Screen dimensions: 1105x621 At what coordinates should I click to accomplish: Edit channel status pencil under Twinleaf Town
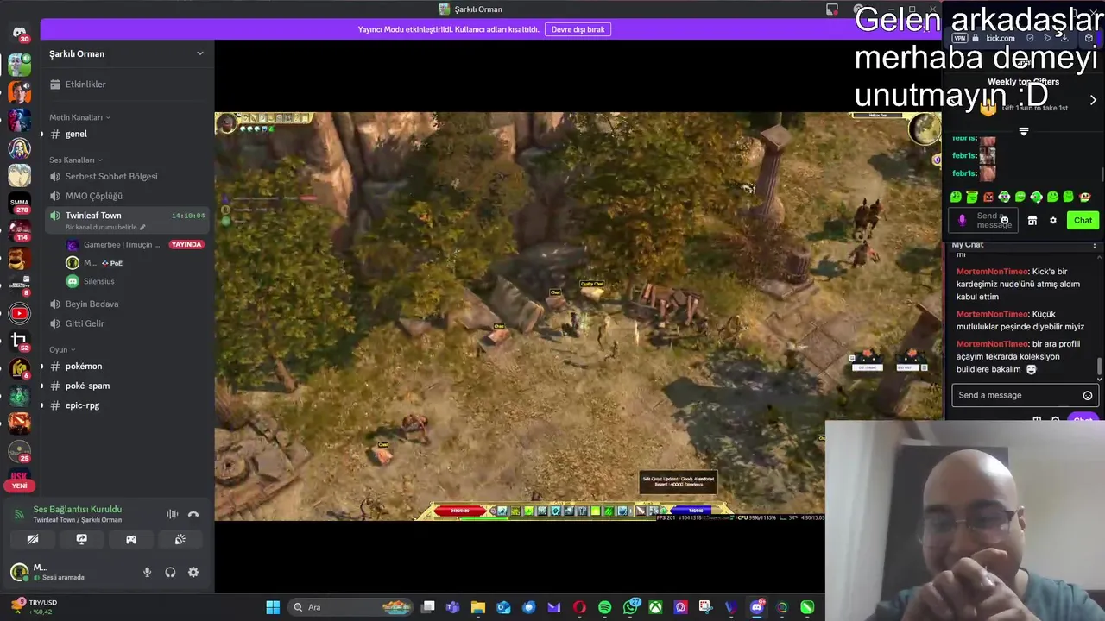pos(142,227)
